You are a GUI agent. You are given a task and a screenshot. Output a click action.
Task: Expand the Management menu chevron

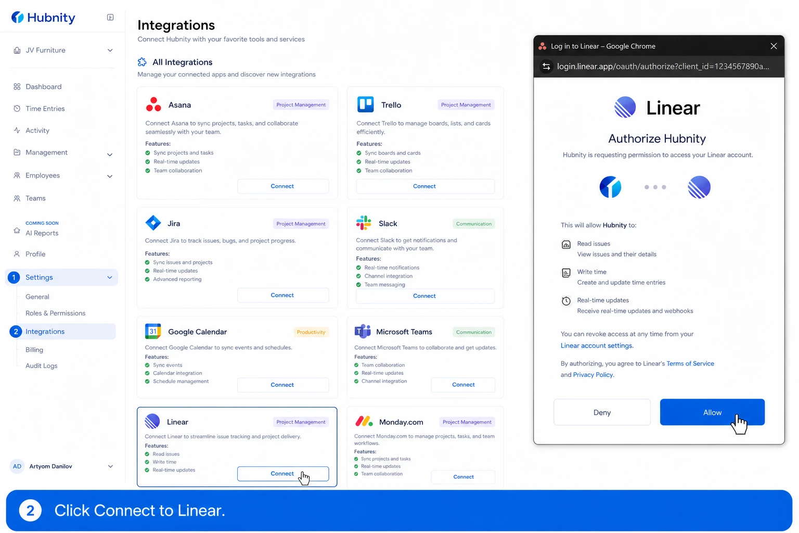(110, 155)
